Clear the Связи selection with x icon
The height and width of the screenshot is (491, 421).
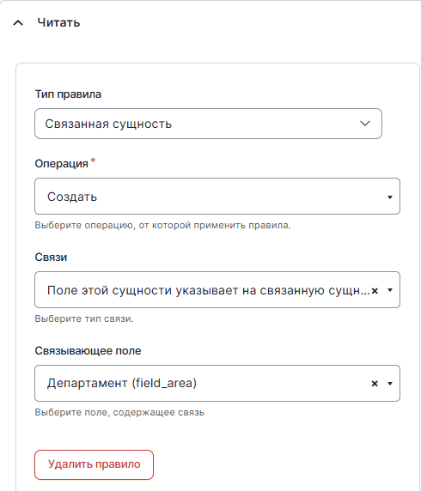point(375,291)
